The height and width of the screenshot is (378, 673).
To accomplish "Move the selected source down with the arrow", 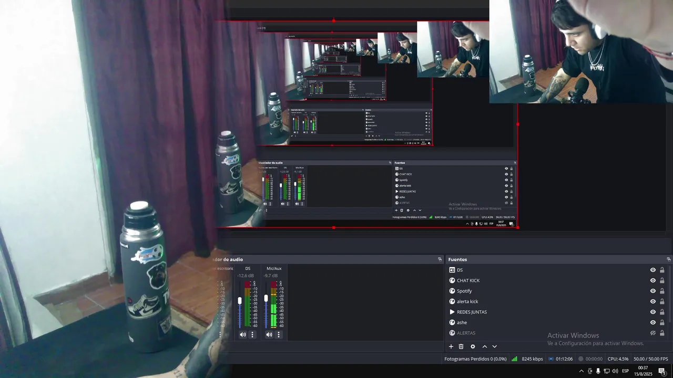I will click(x=494, y=346).
